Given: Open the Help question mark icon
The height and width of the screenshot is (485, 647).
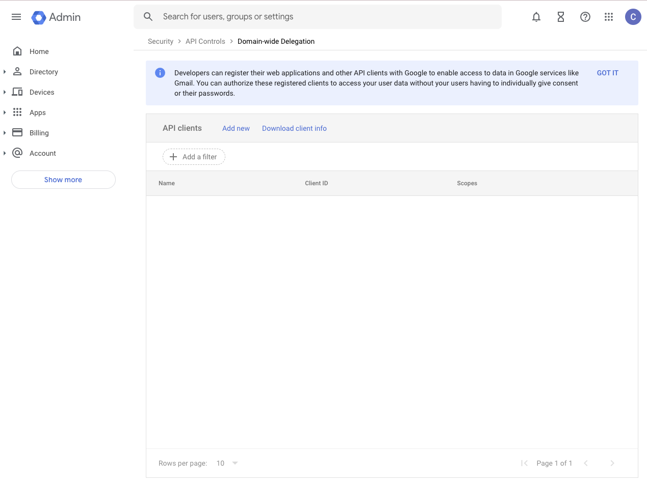Looking at the screenshot, I should coord(585,17).
